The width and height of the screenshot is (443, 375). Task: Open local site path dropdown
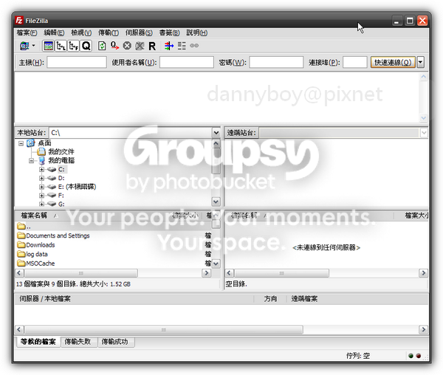(x=216, y=133)
